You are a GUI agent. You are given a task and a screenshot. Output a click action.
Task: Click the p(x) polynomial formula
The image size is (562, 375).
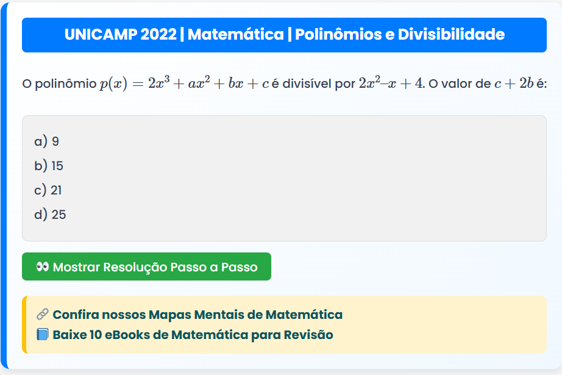(x=184, y=83)
